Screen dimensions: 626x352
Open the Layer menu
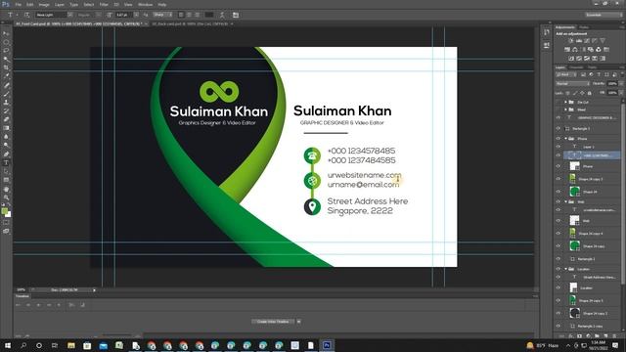click(59, 4)
